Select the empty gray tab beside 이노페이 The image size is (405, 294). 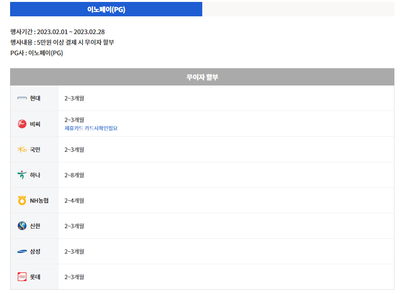[x=298, y=9]
